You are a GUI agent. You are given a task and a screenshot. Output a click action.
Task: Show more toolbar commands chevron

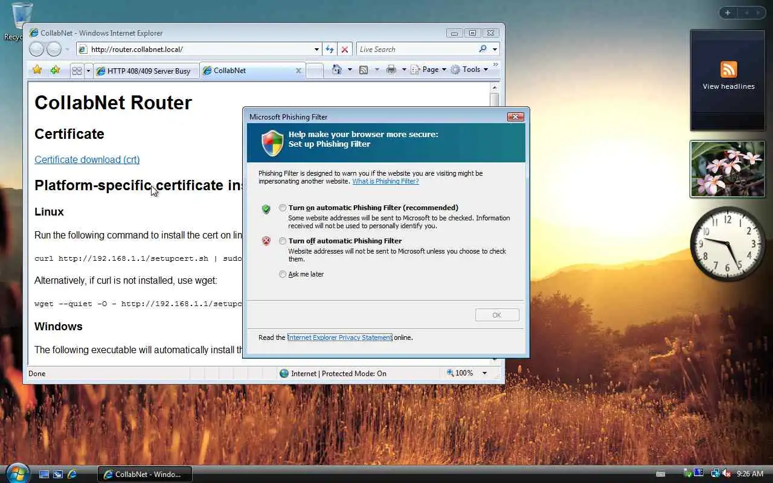496,65
